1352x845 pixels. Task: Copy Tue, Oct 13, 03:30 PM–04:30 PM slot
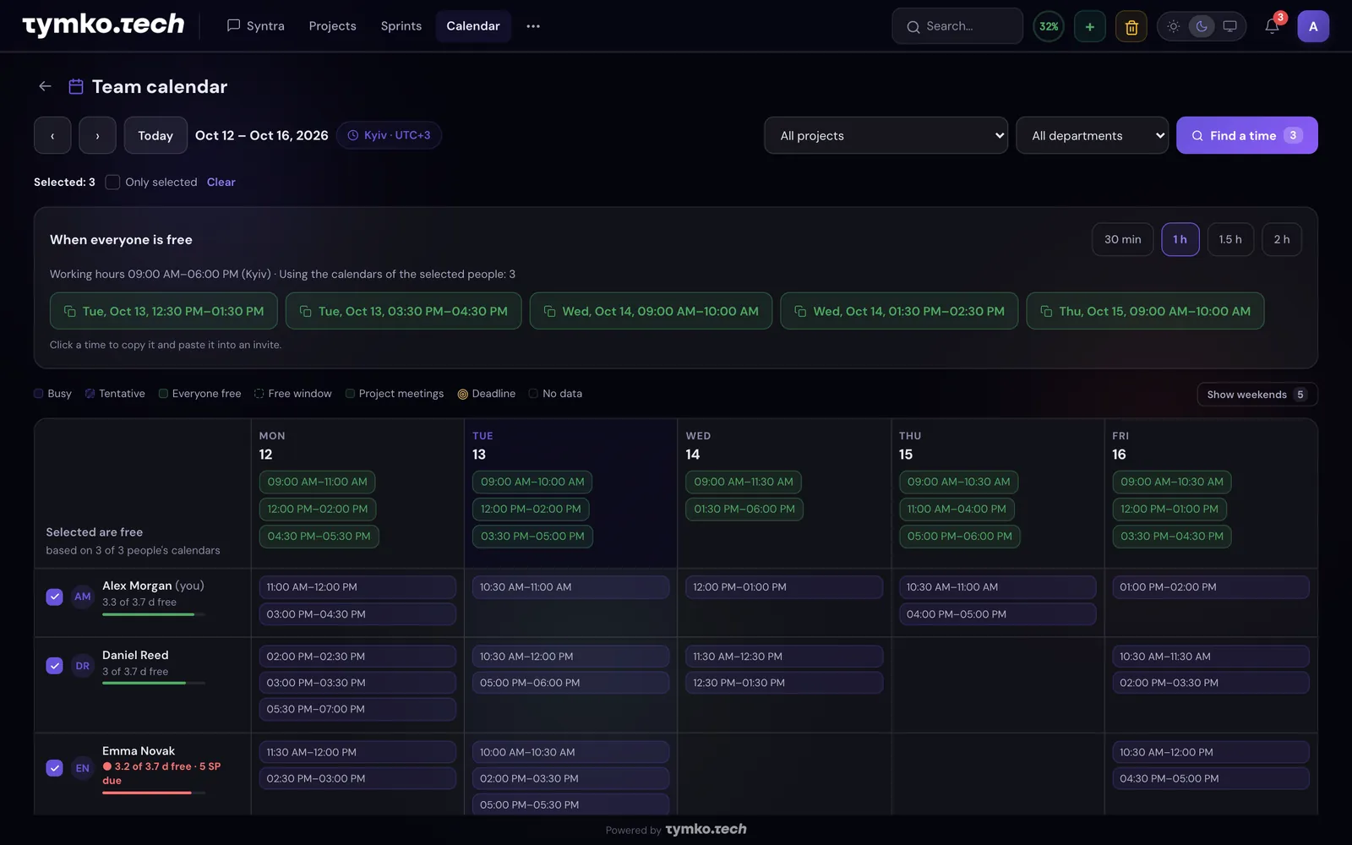pyautogui.click(x=404, y=311)
